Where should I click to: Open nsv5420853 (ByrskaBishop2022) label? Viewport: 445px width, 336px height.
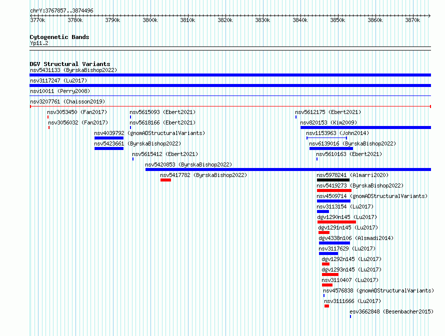tap(188, 164)
